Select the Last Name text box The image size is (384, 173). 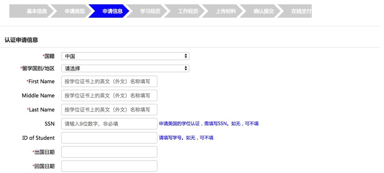pyautogui.click(x=109, y=110)
